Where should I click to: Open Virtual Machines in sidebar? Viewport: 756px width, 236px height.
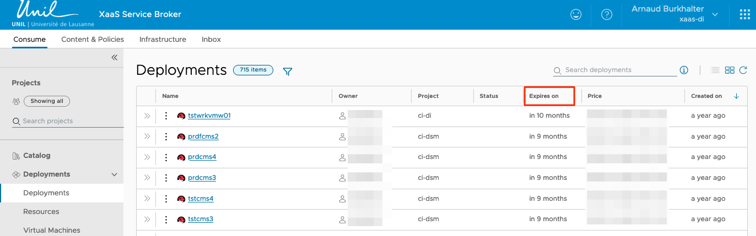click(x=52, y=230)
